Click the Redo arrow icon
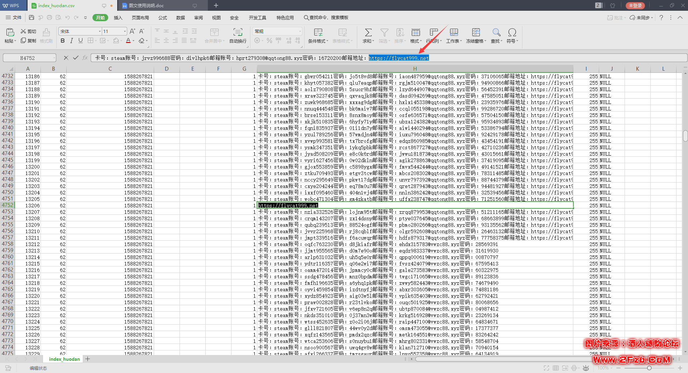The image size is (688, 373). coord(76,18)
